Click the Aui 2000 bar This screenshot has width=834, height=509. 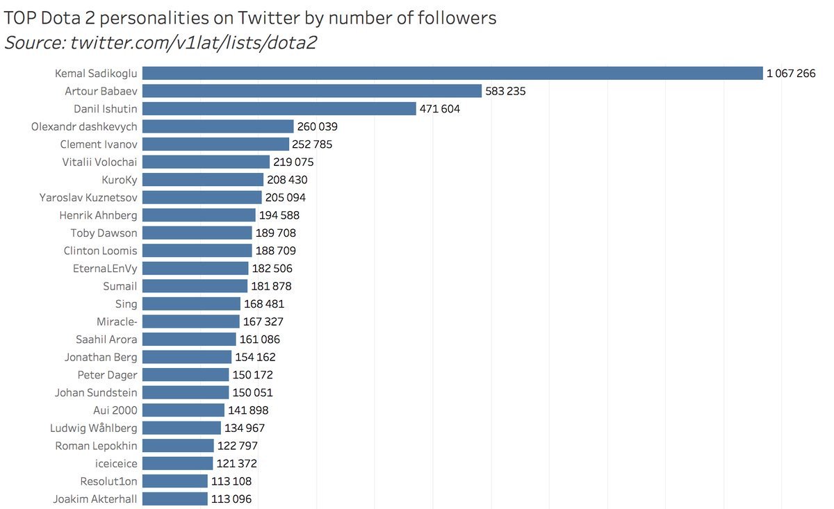click(x=183, y=410)
